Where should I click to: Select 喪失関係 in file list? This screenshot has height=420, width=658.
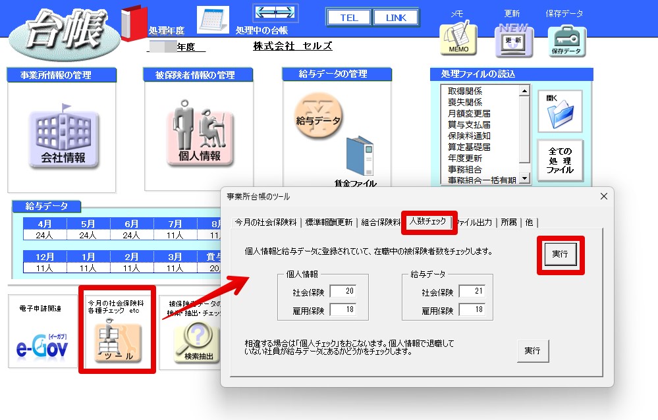465,103
